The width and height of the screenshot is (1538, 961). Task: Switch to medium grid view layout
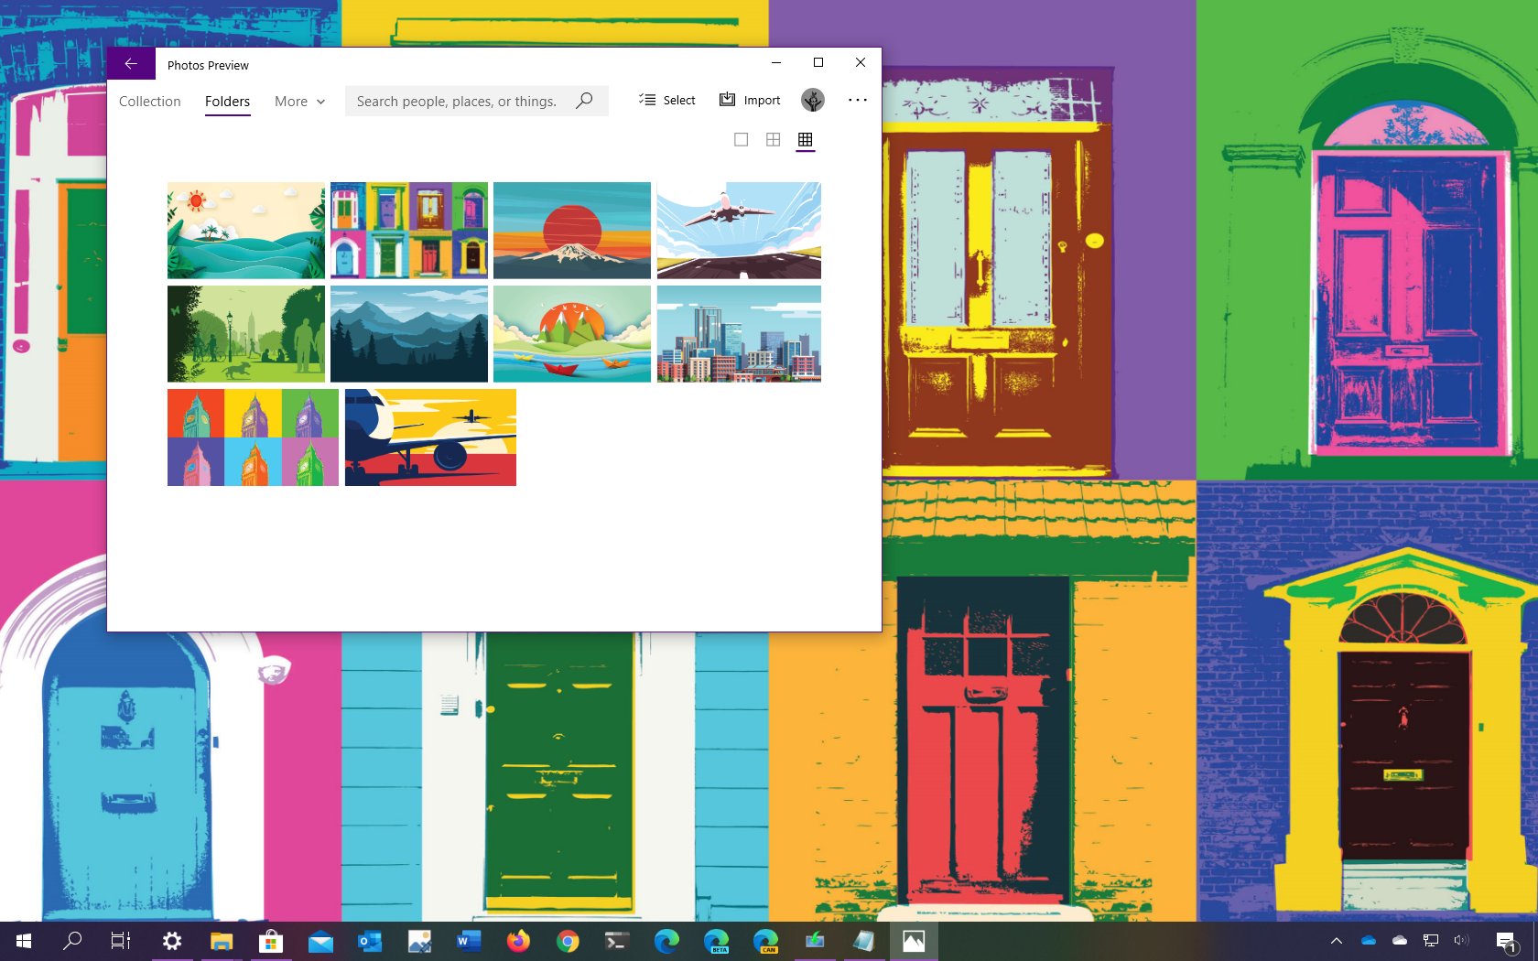tap(773, 140)
